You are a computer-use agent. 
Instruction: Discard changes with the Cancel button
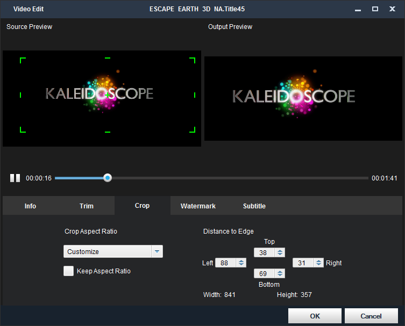371,316
